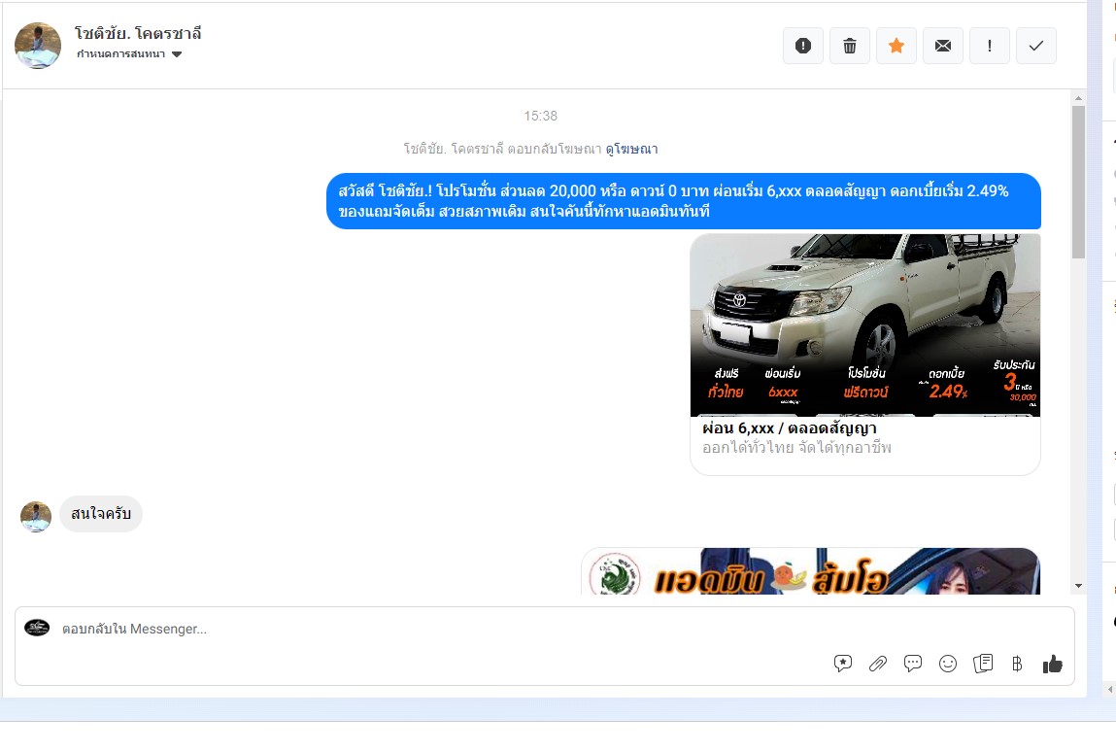Open กำหนดการสนทนา dropdown
This screenshot has width=1116, height=752.
click(129, 54)
